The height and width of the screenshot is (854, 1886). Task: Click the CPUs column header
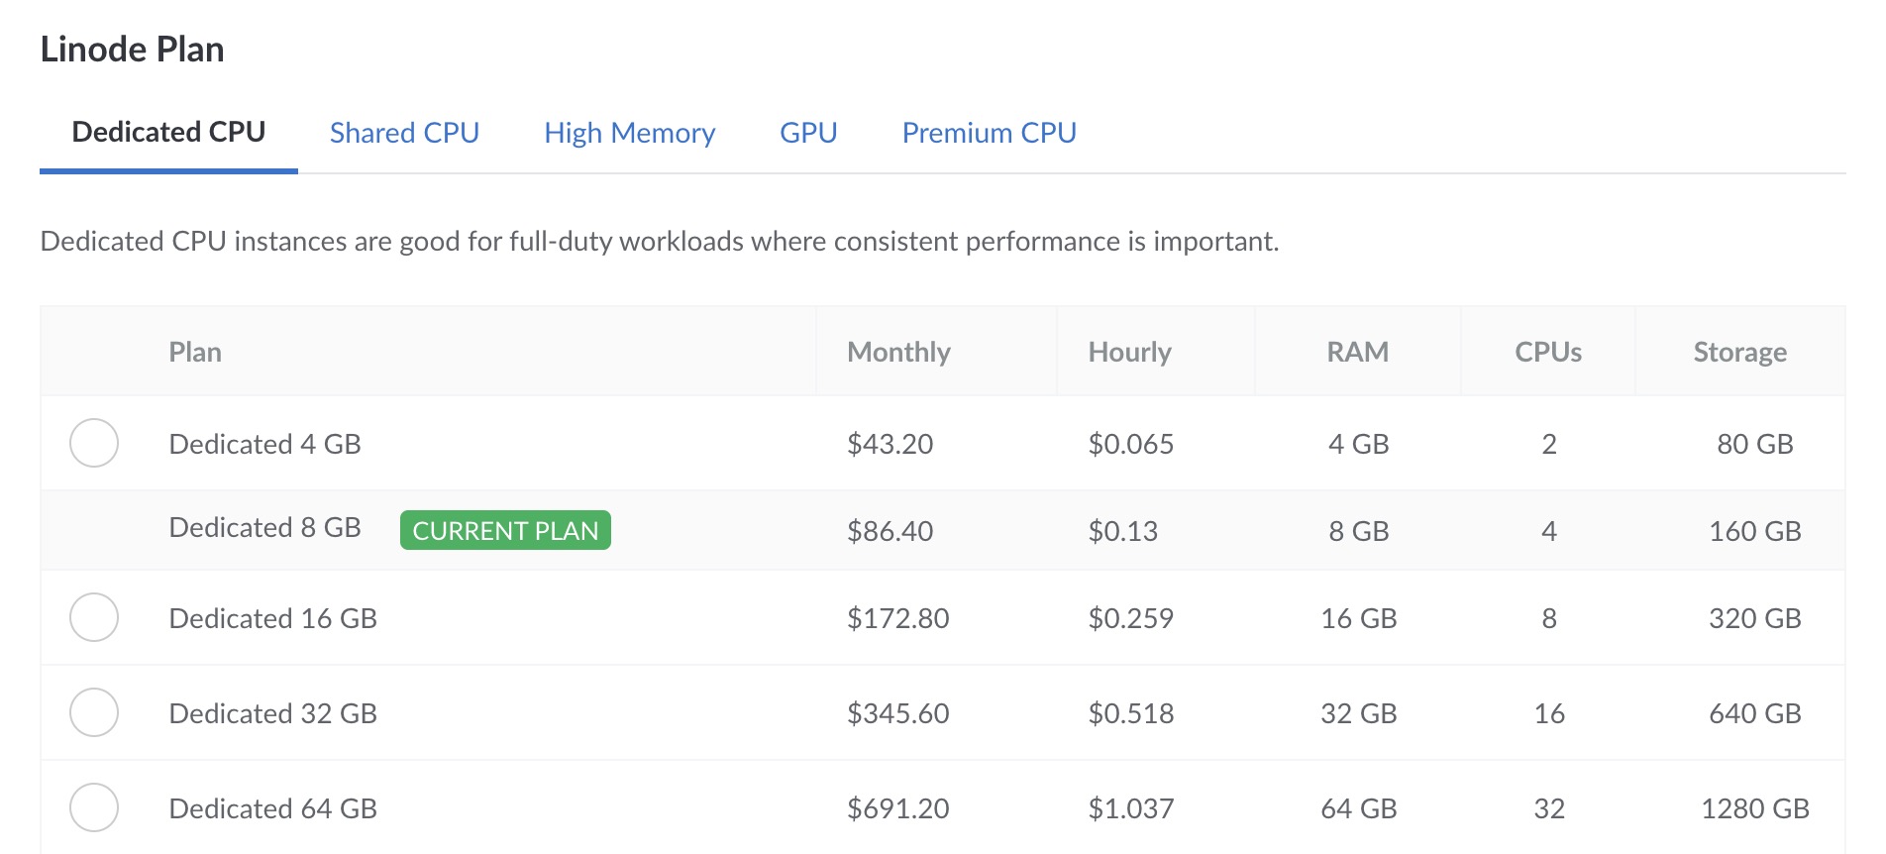pos(1548,353)
